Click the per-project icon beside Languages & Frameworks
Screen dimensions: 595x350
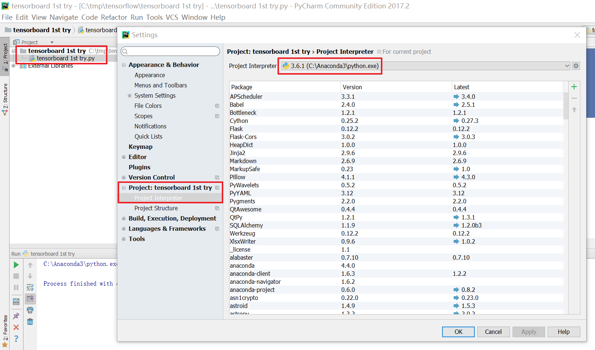(x=217, y=229)
